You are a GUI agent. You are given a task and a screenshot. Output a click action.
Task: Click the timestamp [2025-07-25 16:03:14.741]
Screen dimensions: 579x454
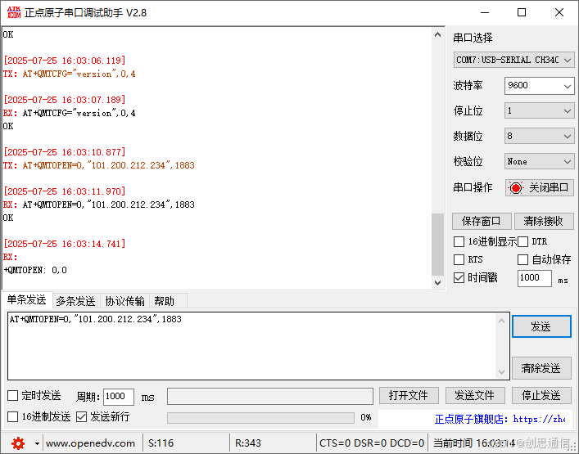point(65,244)
